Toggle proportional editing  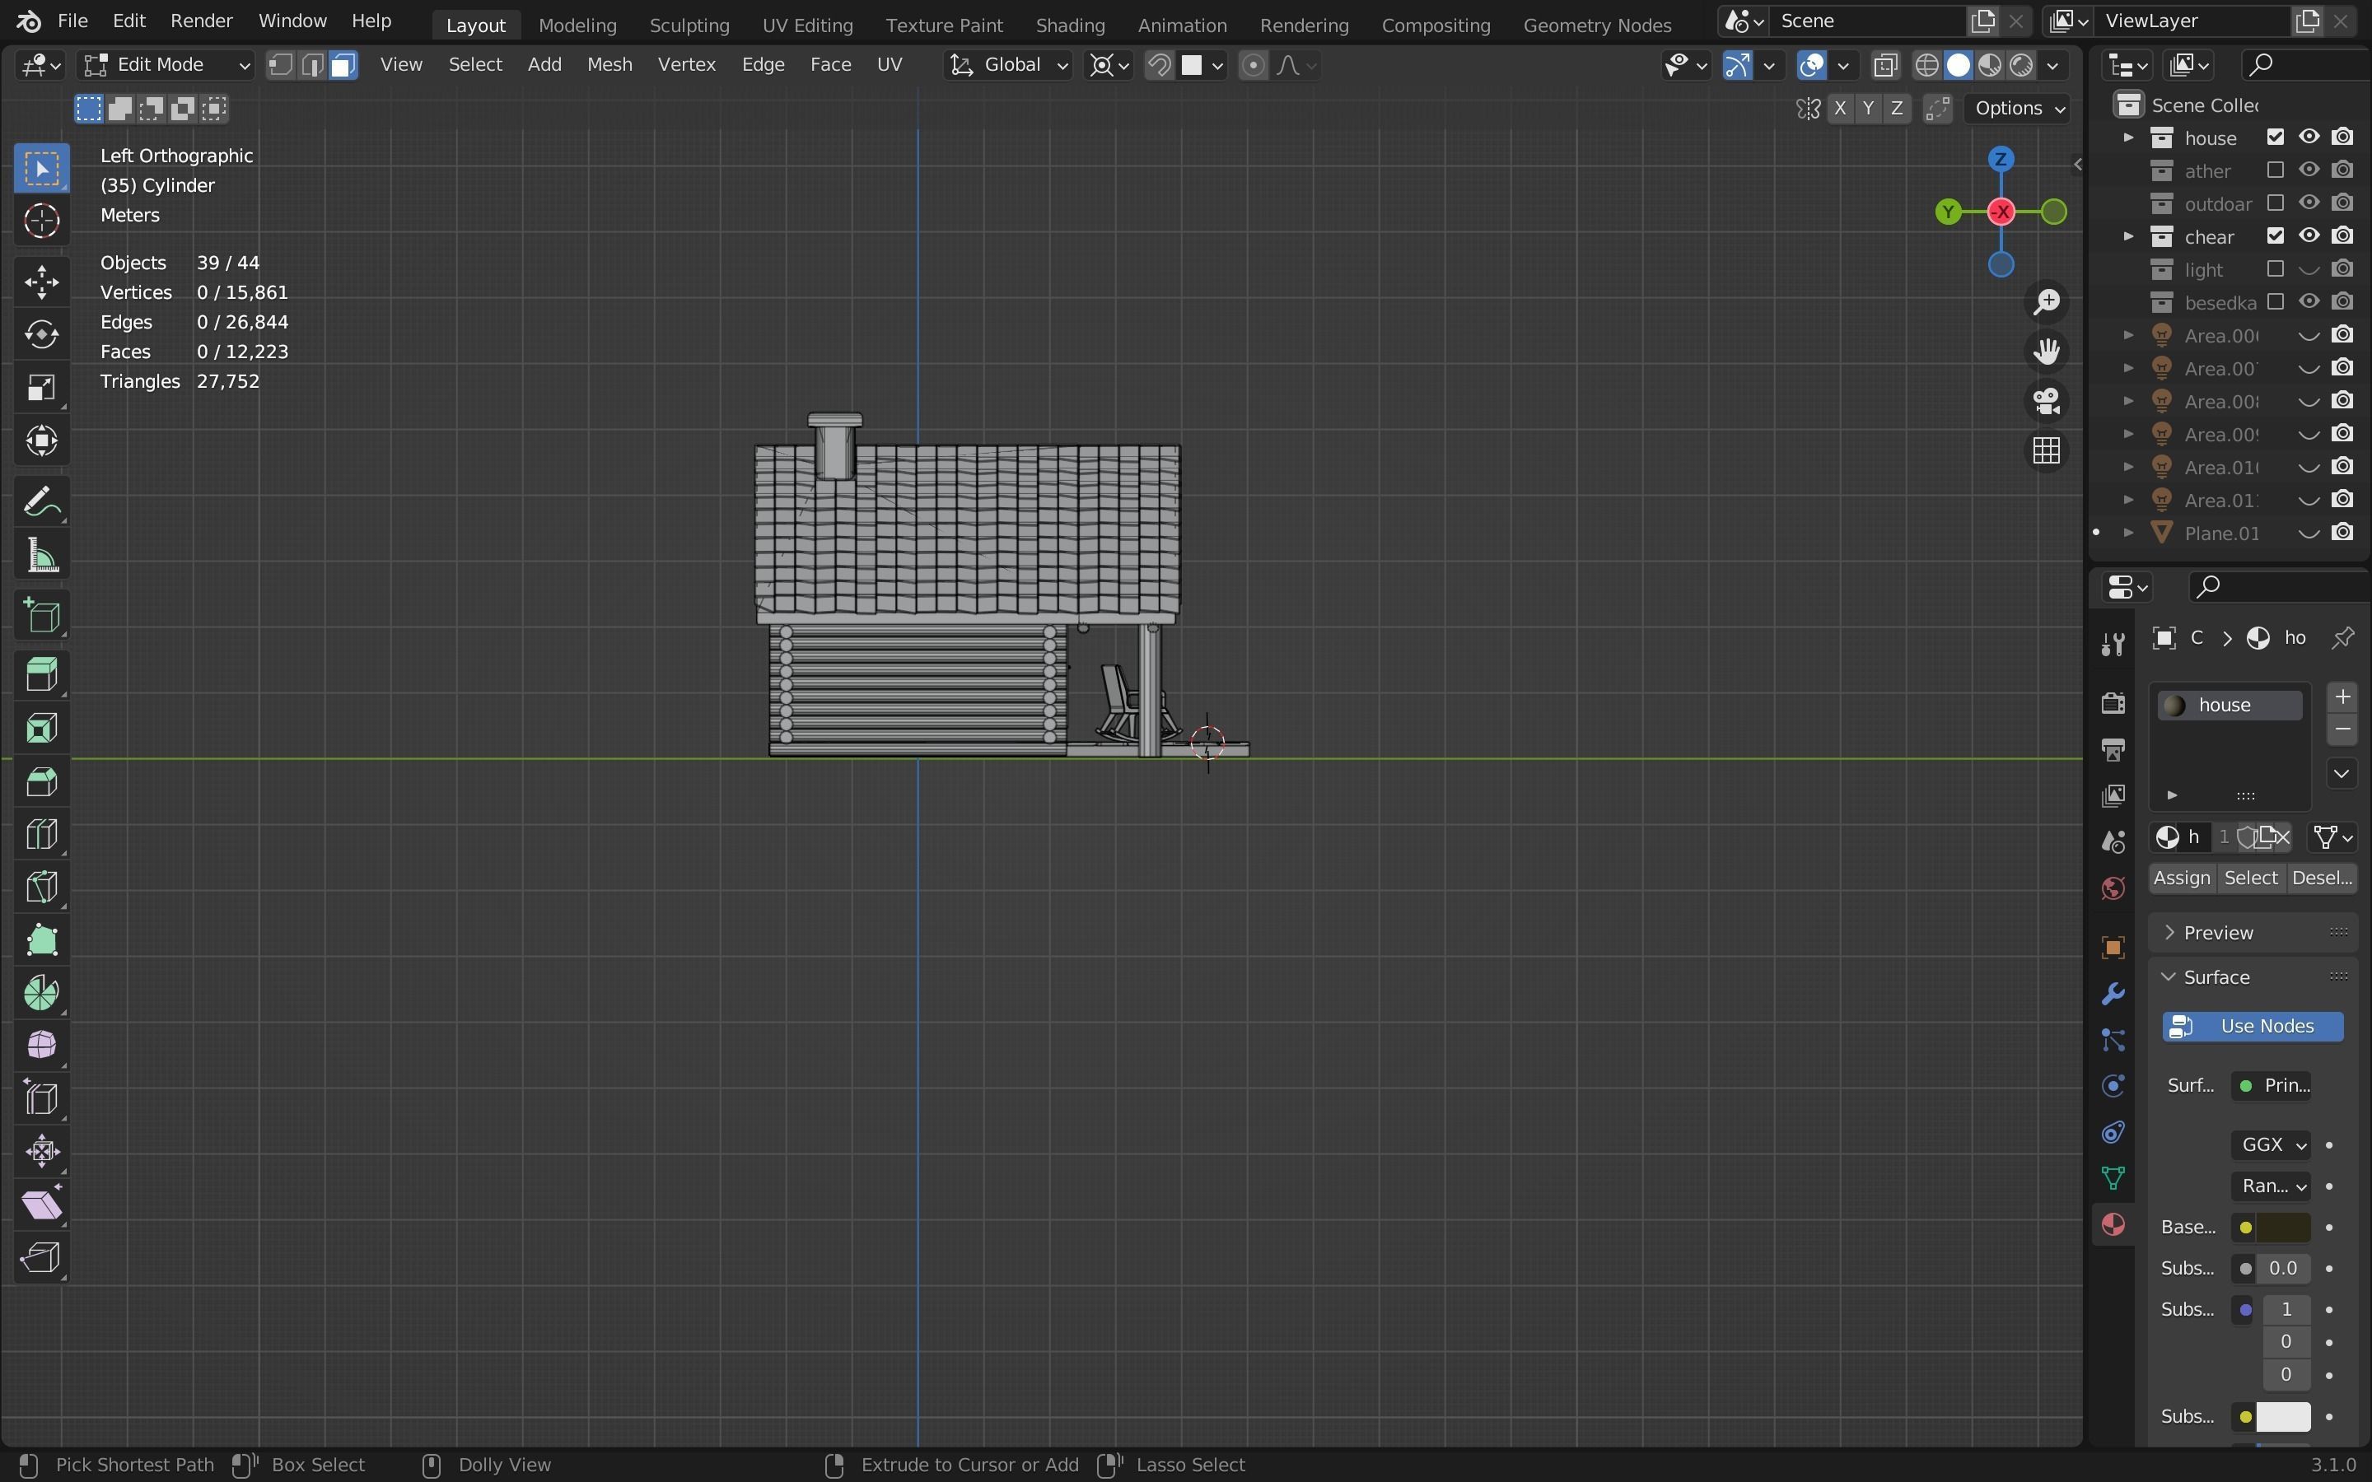1253,65
